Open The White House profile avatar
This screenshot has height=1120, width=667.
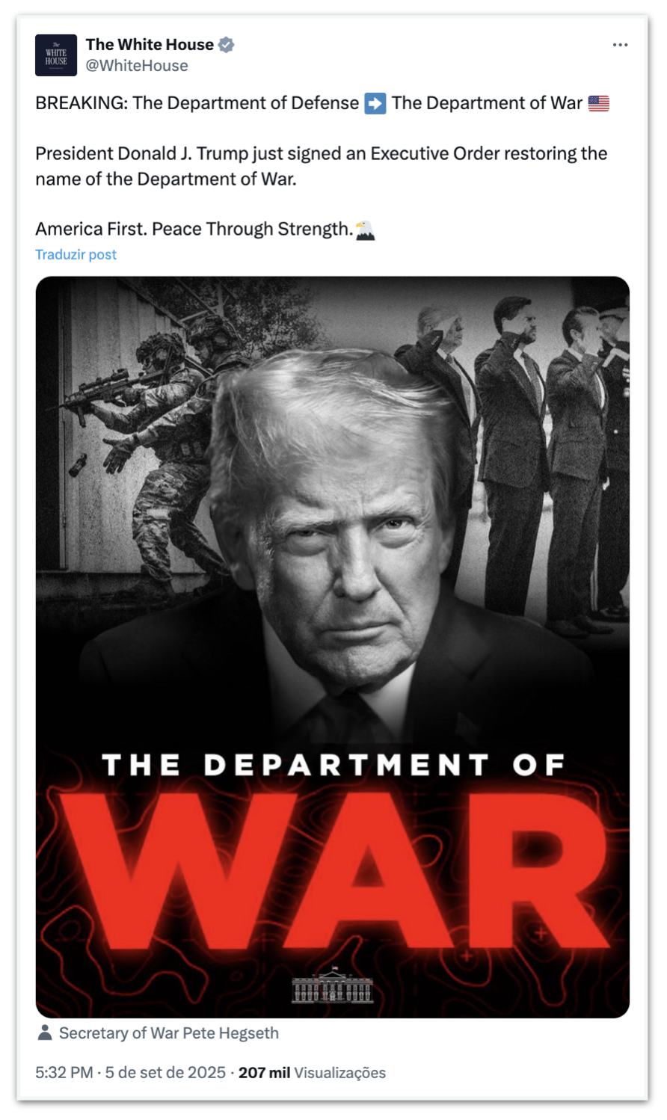[56, 55]
